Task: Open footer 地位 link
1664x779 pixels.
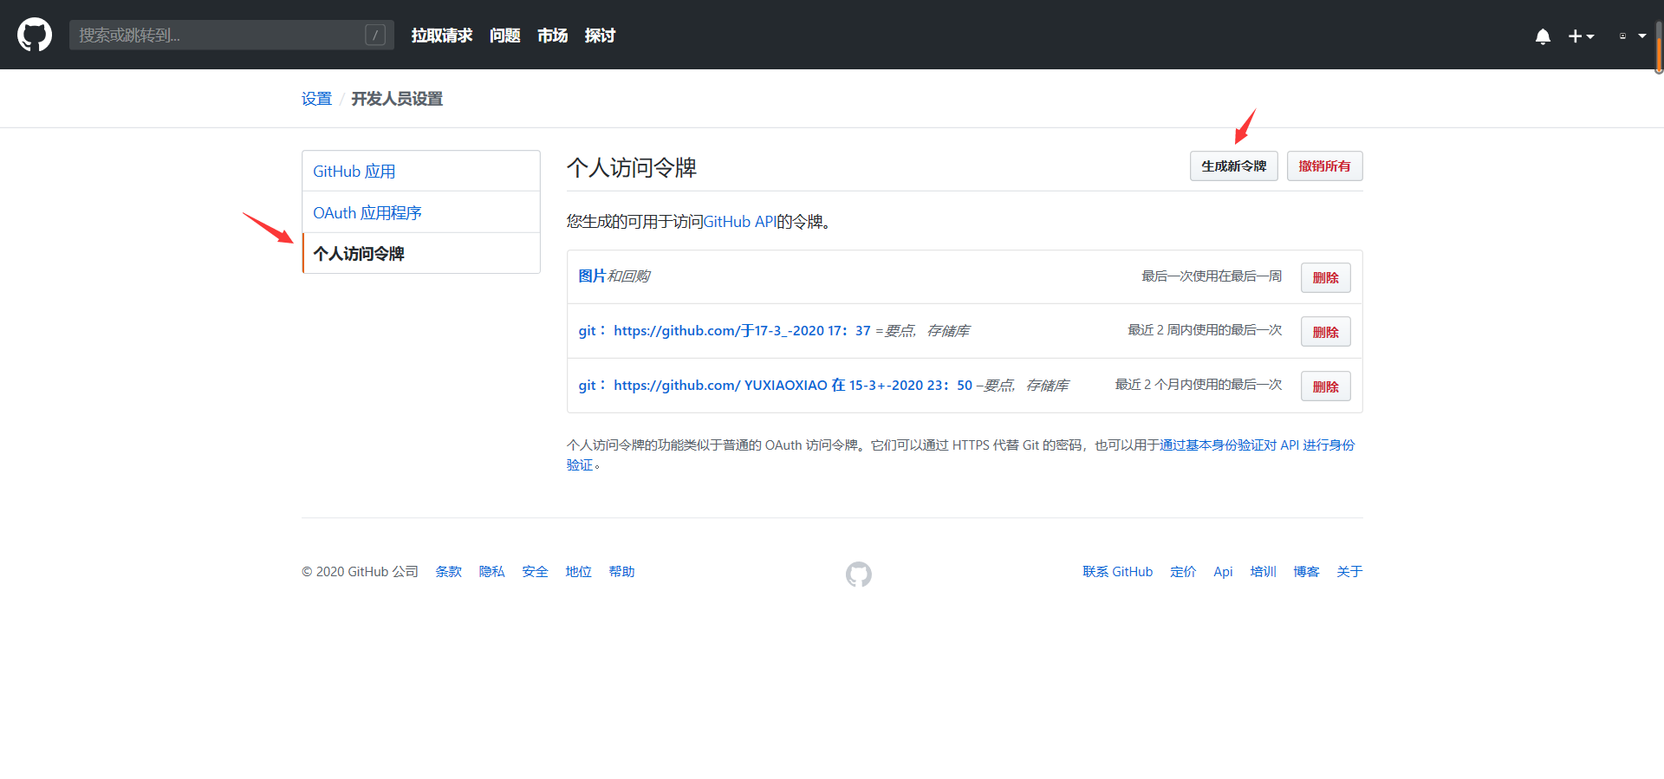Action: pos(578,572)
